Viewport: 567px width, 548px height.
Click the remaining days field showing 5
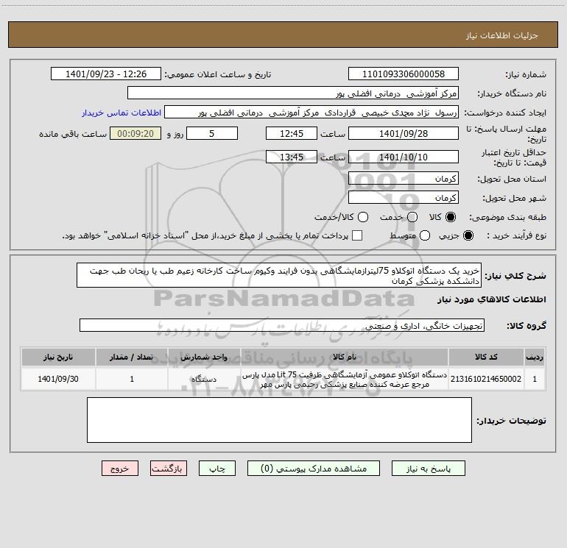tap(212, 133)
